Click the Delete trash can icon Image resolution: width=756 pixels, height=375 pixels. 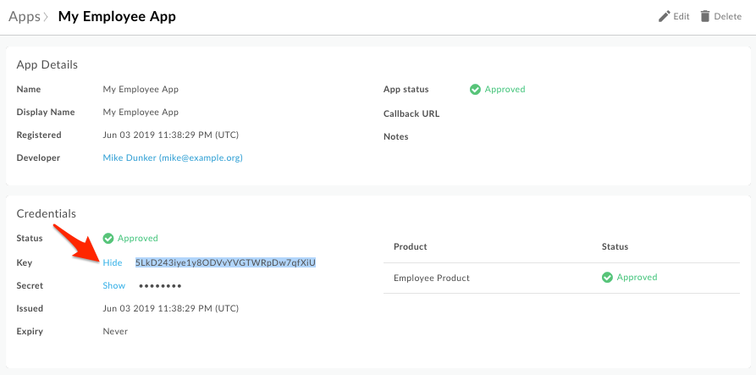click(x=705, y=16)
